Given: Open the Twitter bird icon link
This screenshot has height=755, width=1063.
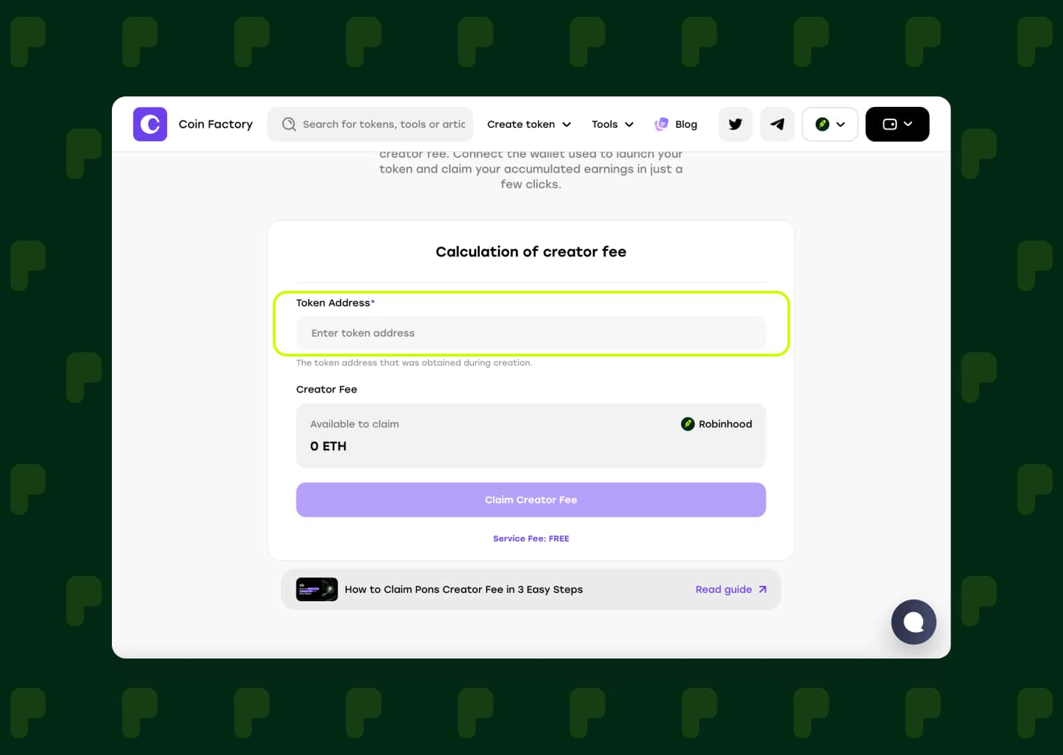Looking at the screenshot, I should point(735,124).
